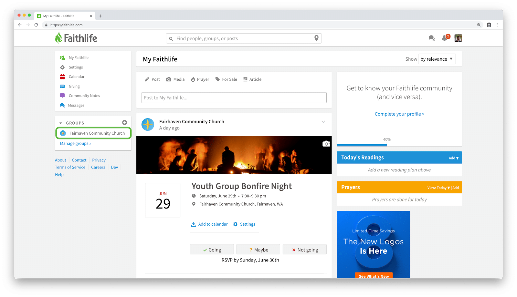Open the user profile avatar

tap(458, 38)
